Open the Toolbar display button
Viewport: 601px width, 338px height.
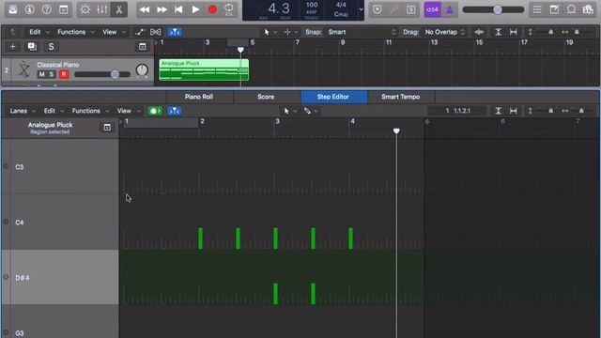64,9
